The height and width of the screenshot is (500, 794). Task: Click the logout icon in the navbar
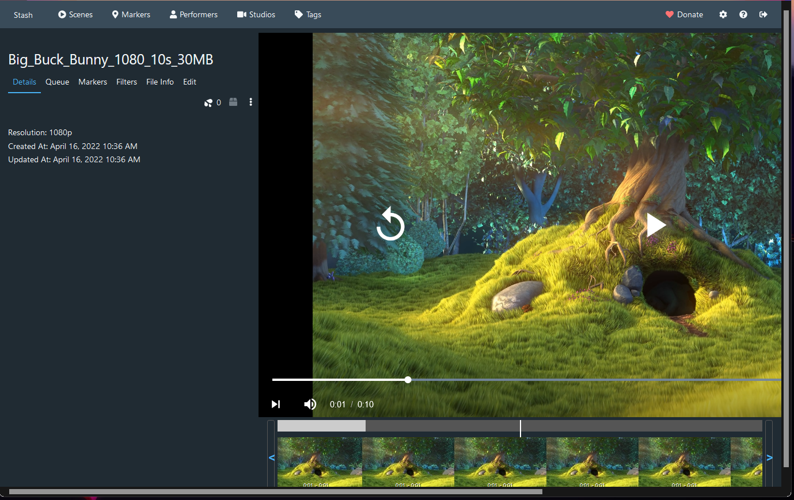click(763, 14)
